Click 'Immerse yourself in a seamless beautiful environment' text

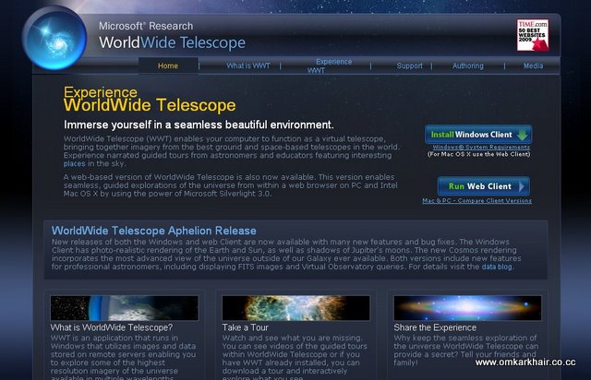tap(199, 125)
